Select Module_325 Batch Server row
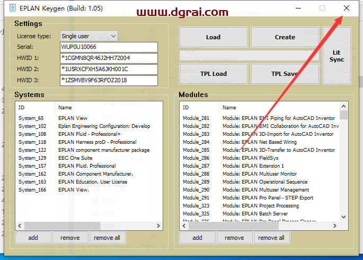This screenshot has width=363, height=260. click(260, 213)
